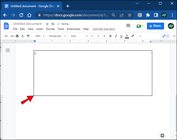Screen dimensions: 177x140
Task: Open the 'Last edit was seco...' link
Action: (x=105, y=29)
